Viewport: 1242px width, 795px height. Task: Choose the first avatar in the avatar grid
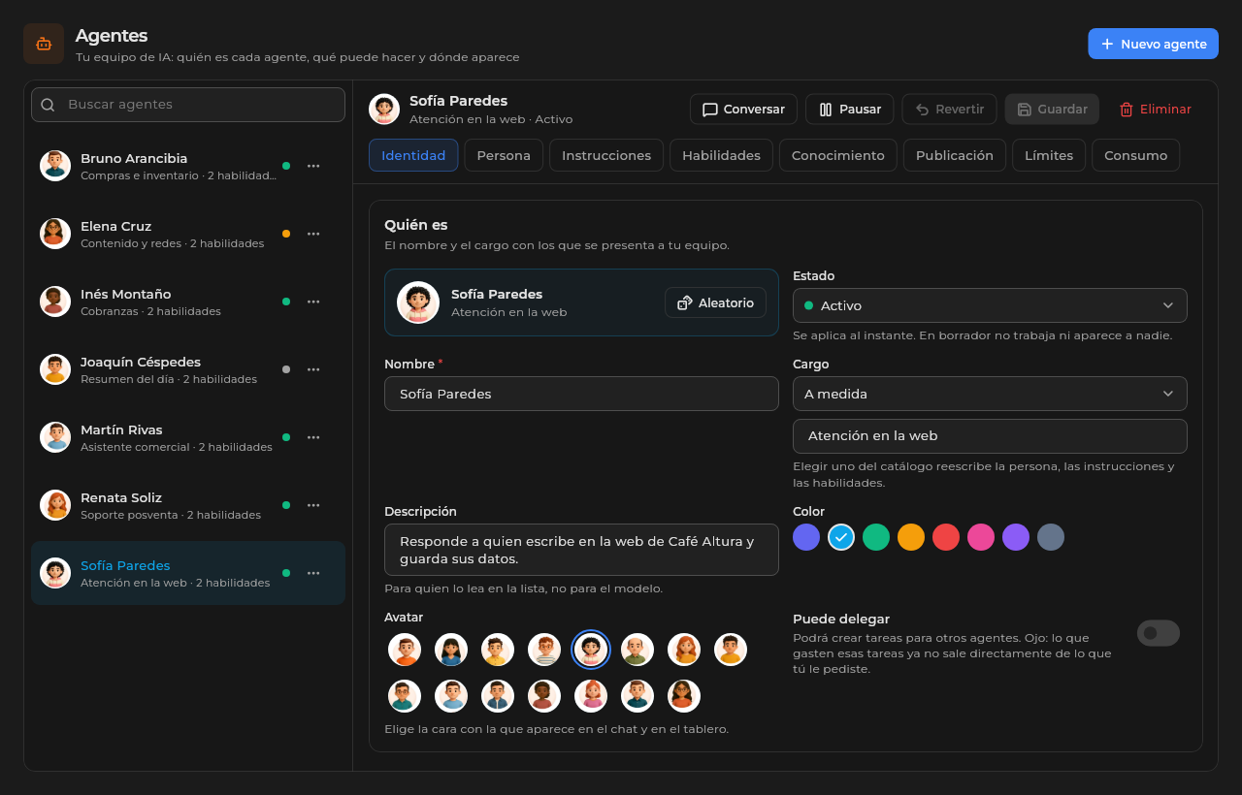(x=405, y=650)
